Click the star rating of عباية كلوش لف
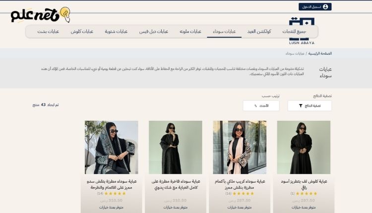The height and width of the screenshot is (213, 372). (x=306, y=194)
